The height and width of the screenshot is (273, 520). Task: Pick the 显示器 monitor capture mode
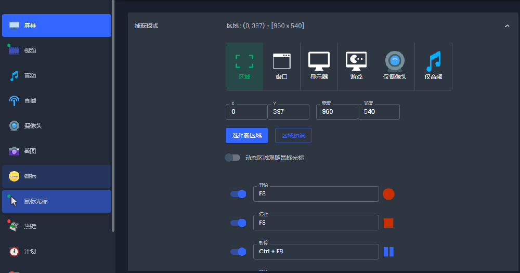tap(319, 66)
